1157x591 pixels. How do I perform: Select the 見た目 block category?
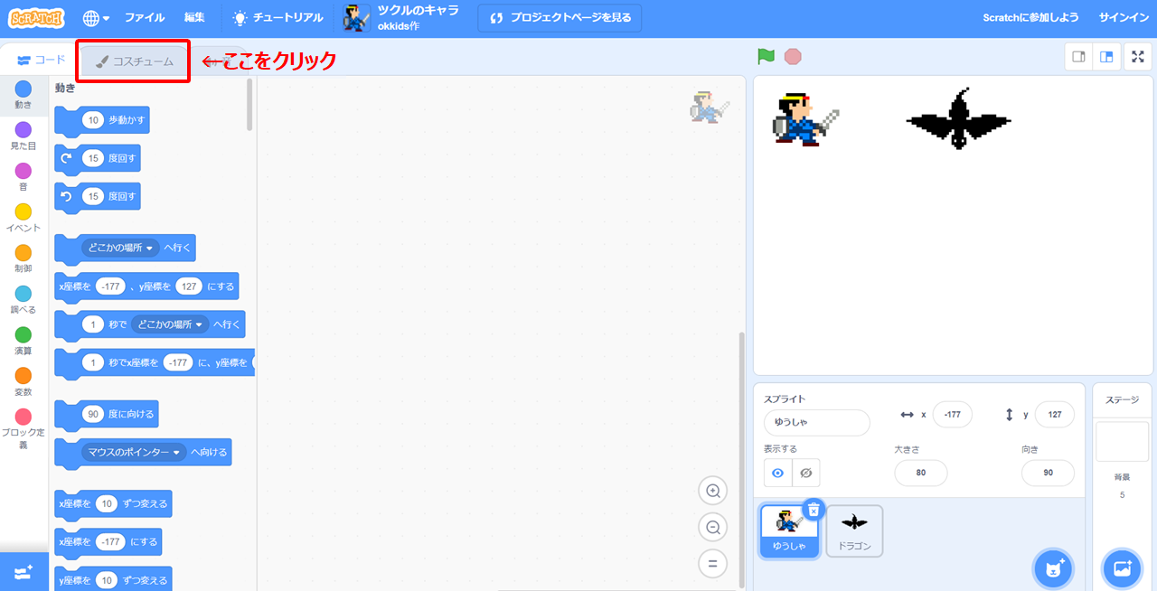(x=24, y=136)
